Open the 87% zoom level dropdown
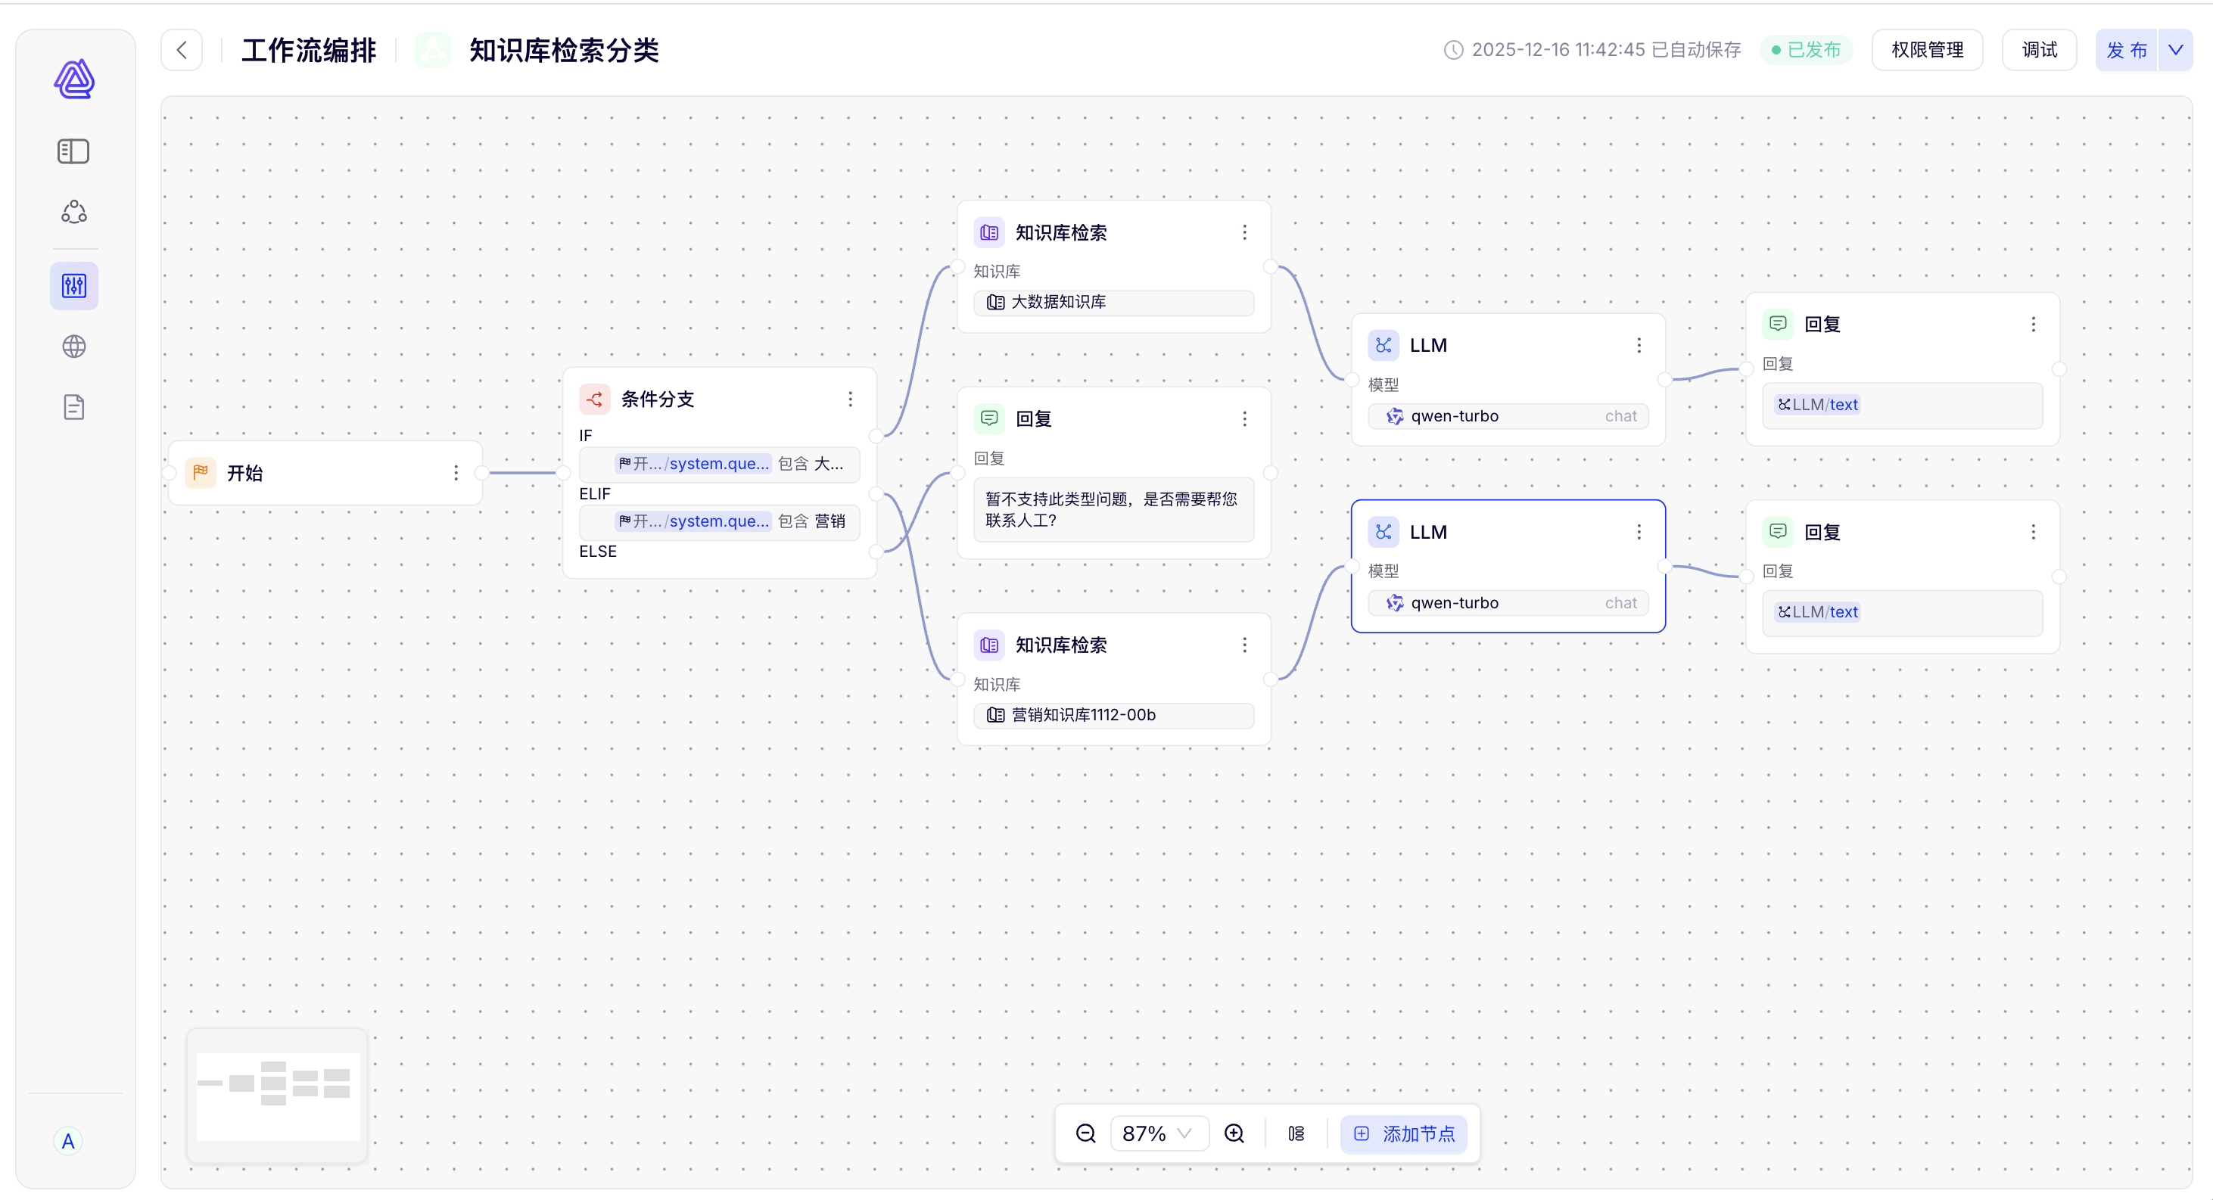2213x1200 pixels. 1158,1133
